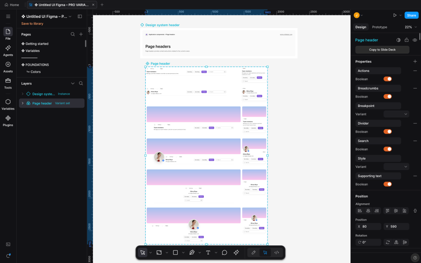Search layers with the magnifier icon
This screenshot has width=421, height=263.
coord(81,83)
